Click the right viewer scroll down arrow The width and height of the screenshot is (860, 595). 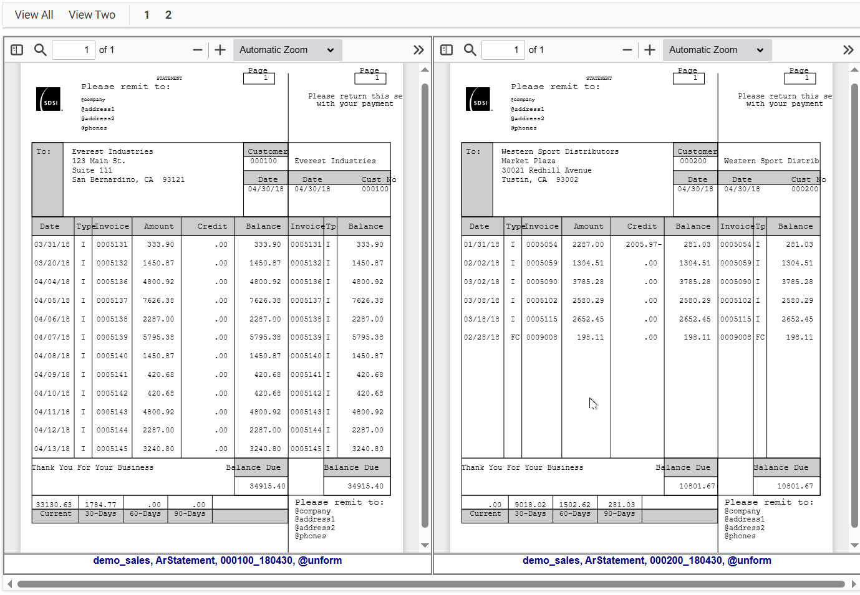click(854, 545)
